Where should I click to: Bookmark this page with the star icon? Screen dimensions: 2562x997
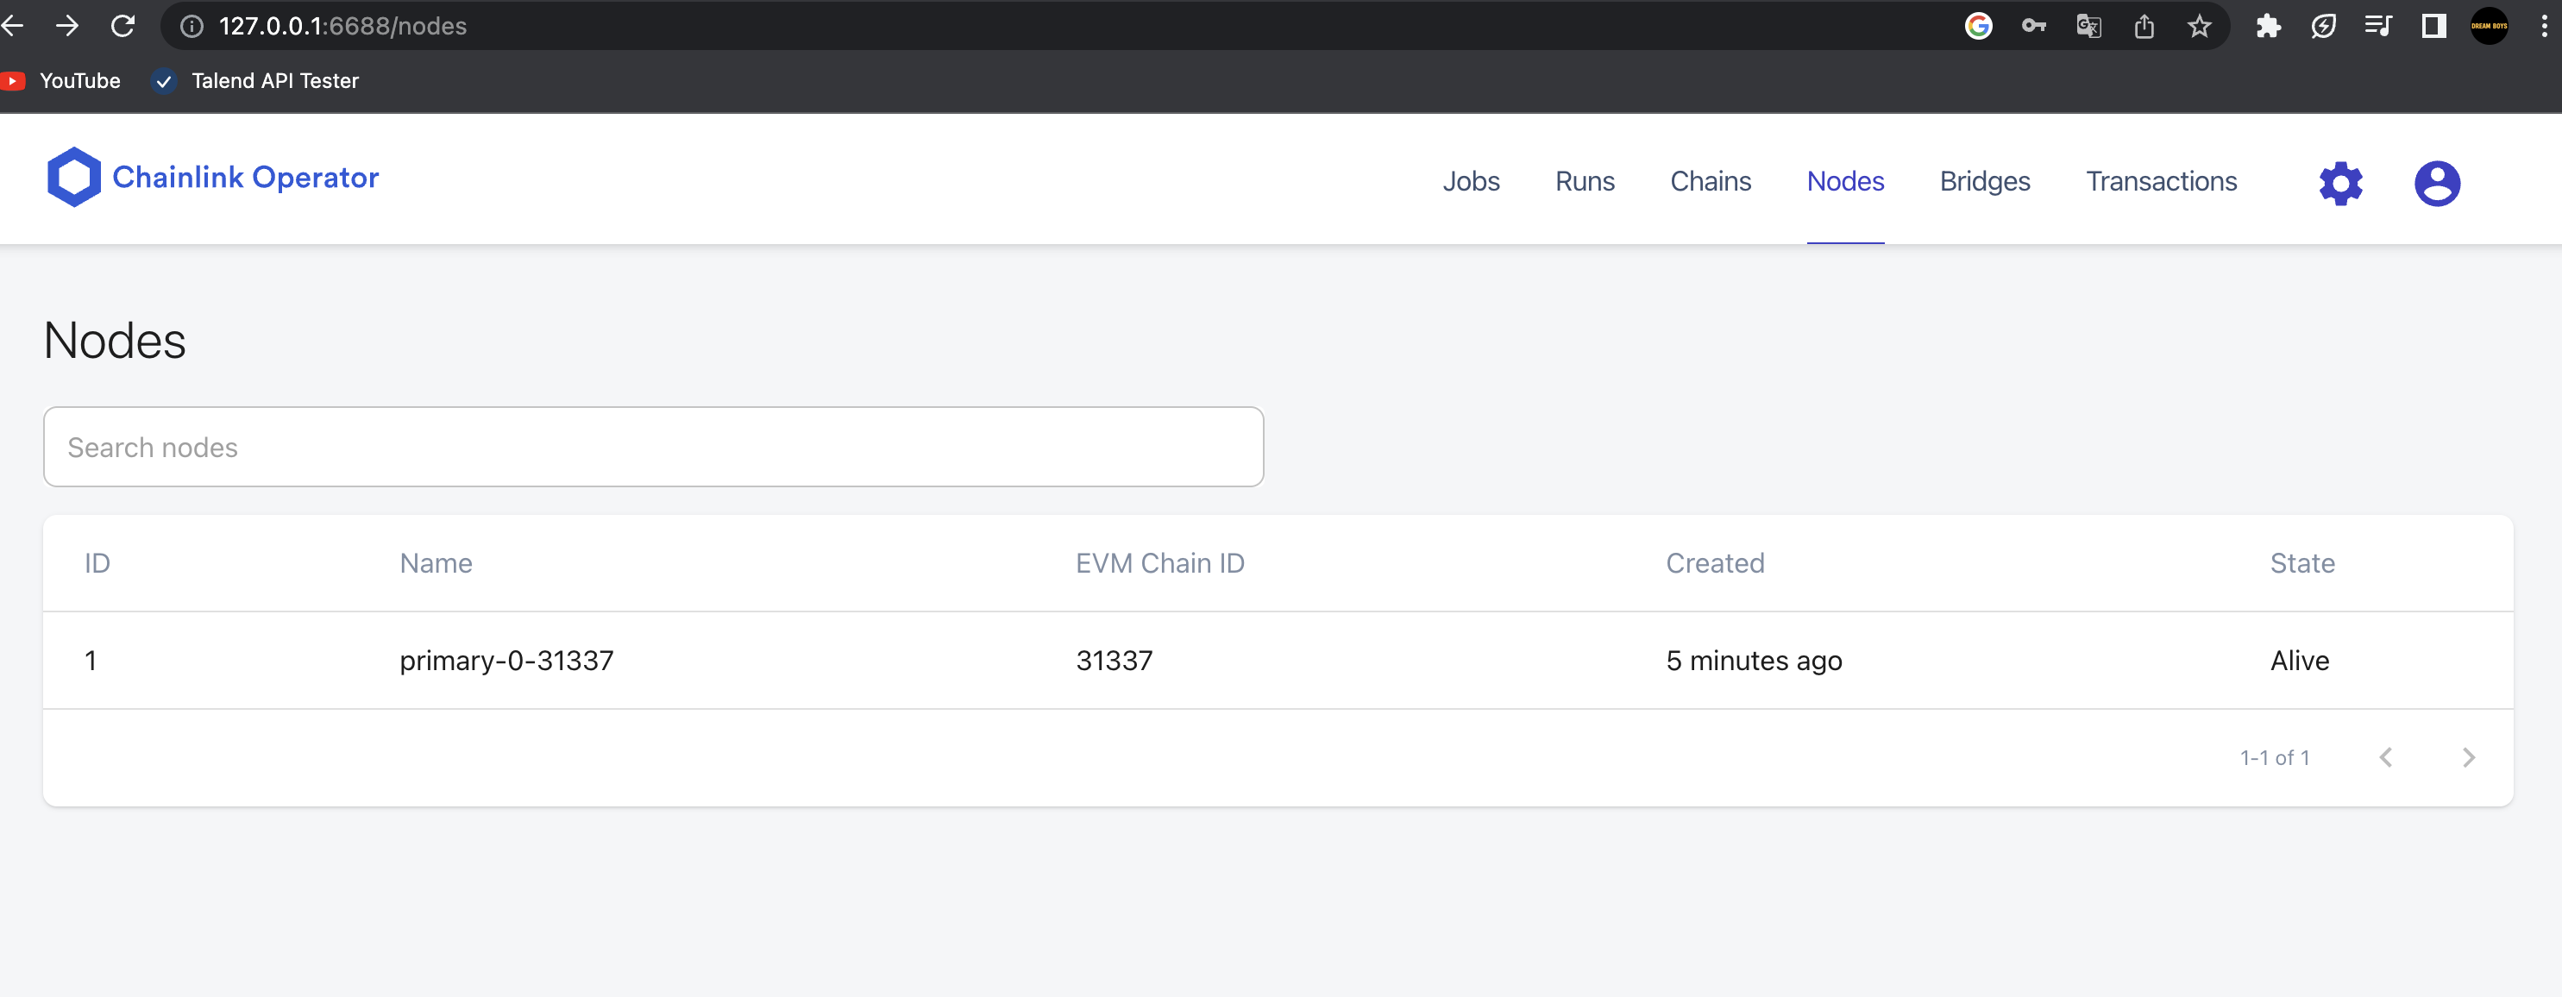(x=2199, y=26)
